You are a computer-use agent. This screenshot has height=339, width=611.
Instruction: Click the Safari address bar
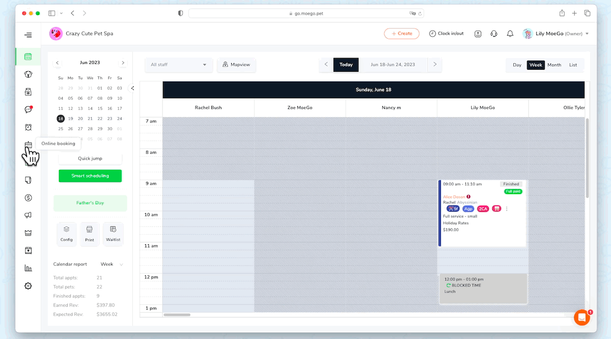pyautogui.click(x=306, y=13)
